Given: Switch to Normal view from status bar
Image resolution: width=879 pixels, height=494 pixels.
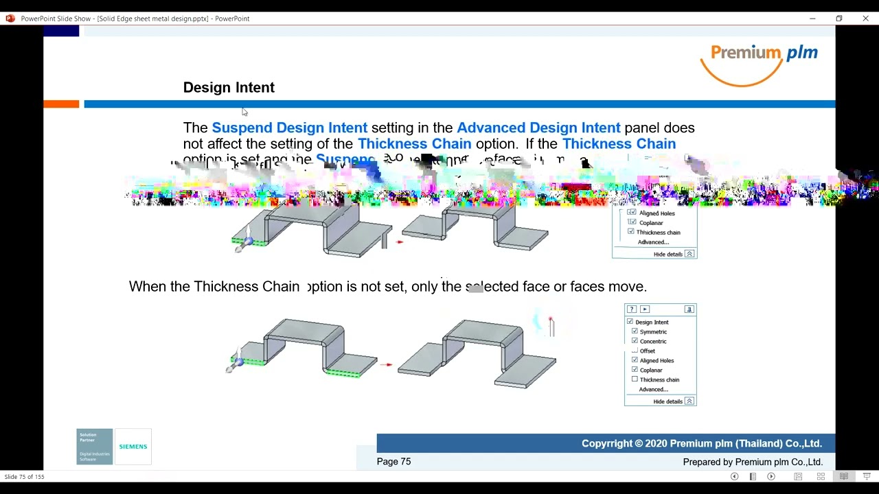Looking at the screenshot, I should click(798, 476).
